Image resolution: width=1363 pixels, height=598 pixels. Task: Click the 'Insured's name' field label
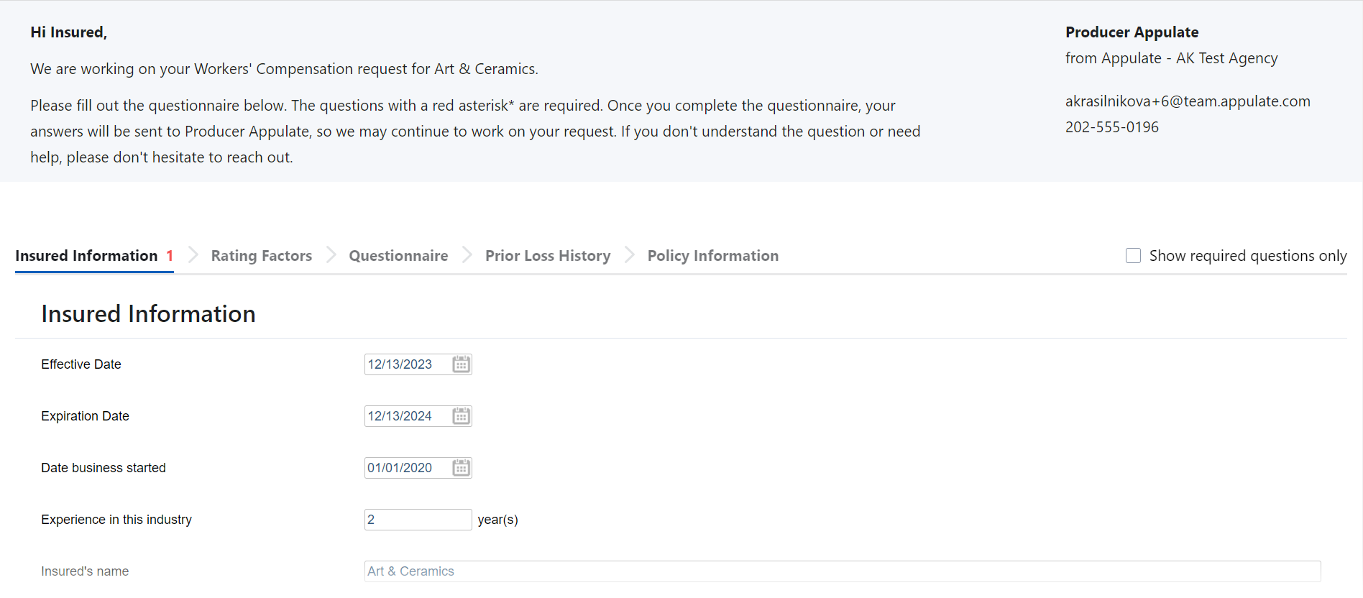click(x=85, y=571)
